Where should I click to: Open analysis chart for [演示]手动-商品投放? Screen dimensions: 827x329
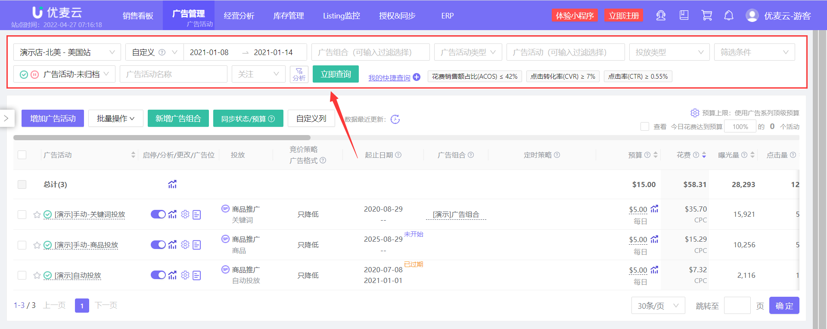(x=172, y=245)
